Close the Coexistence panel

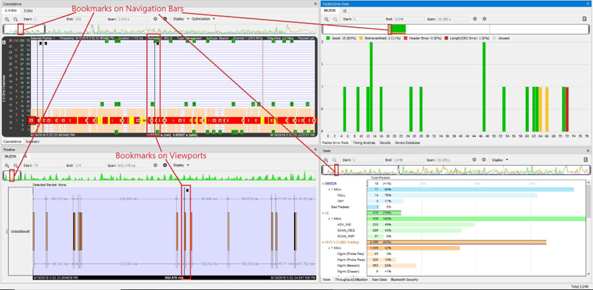(x=316, y=3)
